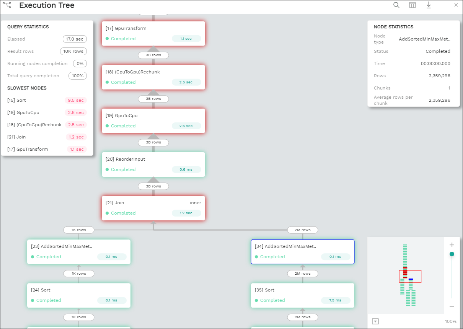Select the [34] AddSortedMinMaxMet node card
463x329 pixels.
click(x=302, y=251)
